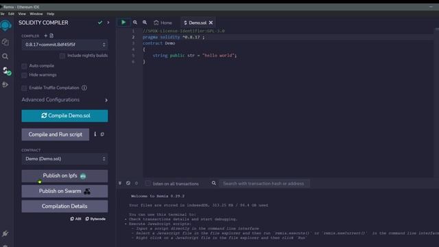
Task: Enable Hide warnings checkbox
Action: (24, 75)
